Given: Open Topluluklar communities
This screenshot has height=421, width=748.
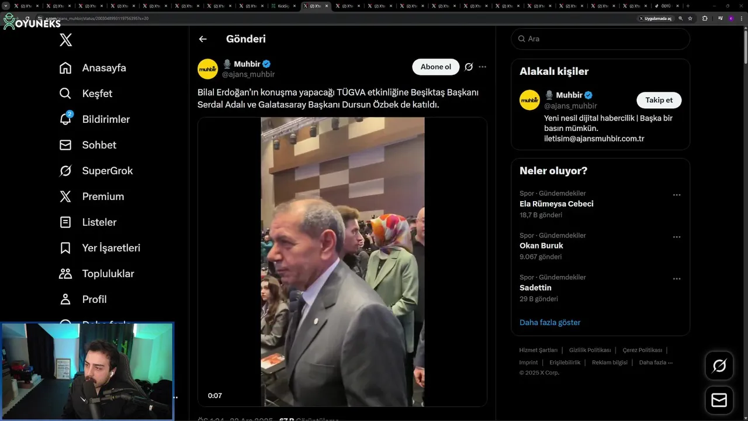Looking at the screenshot, I should coord(97,274).
